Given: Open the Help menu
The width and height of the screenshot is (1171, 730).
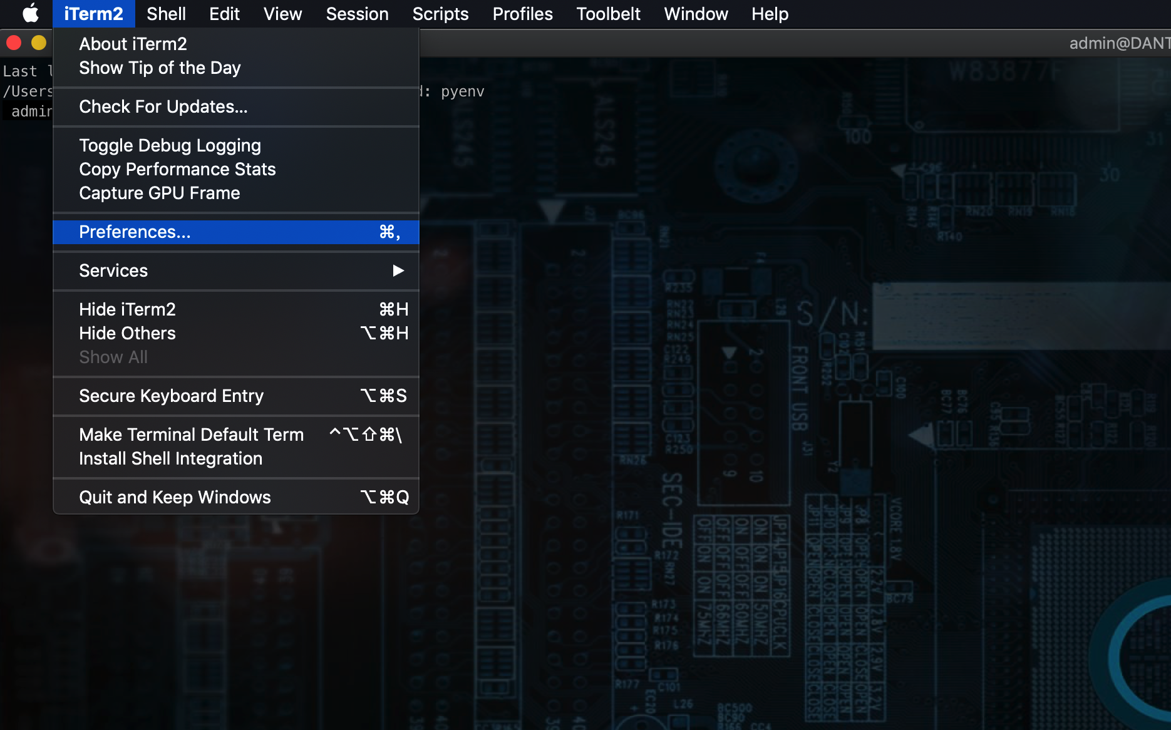Looking at the screenshot, I should 770,14.
